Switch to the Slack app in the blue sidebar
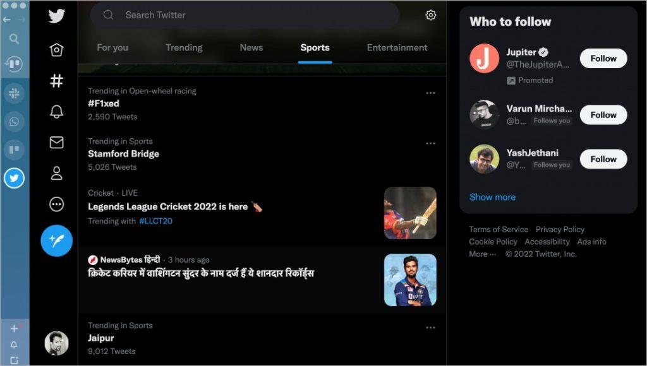Viewport: 647px width, 366px height. (x=14, y=93)
